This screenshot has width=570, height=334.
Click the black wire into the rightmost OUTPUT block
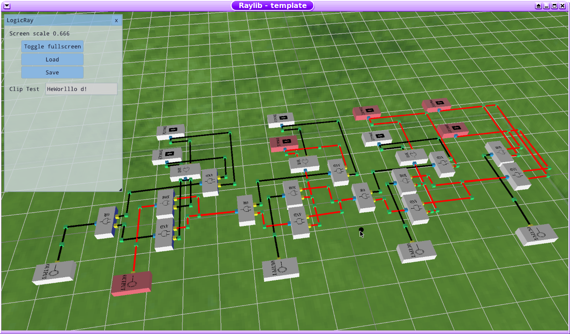(522, 213)
